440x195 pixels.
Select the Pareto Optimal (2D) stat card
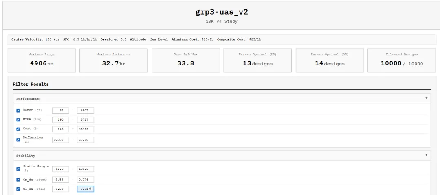257,61
